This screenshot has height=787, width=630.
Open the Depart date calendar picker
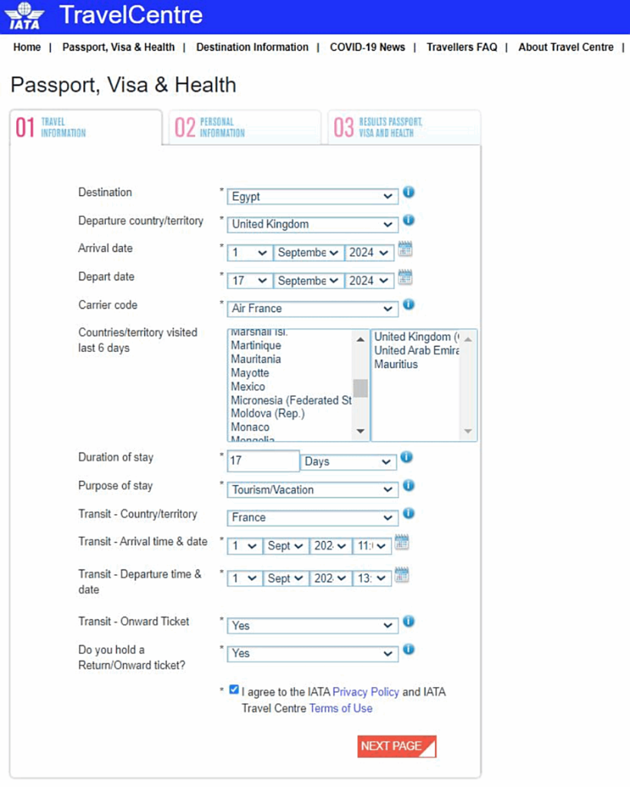coord(405,277)
